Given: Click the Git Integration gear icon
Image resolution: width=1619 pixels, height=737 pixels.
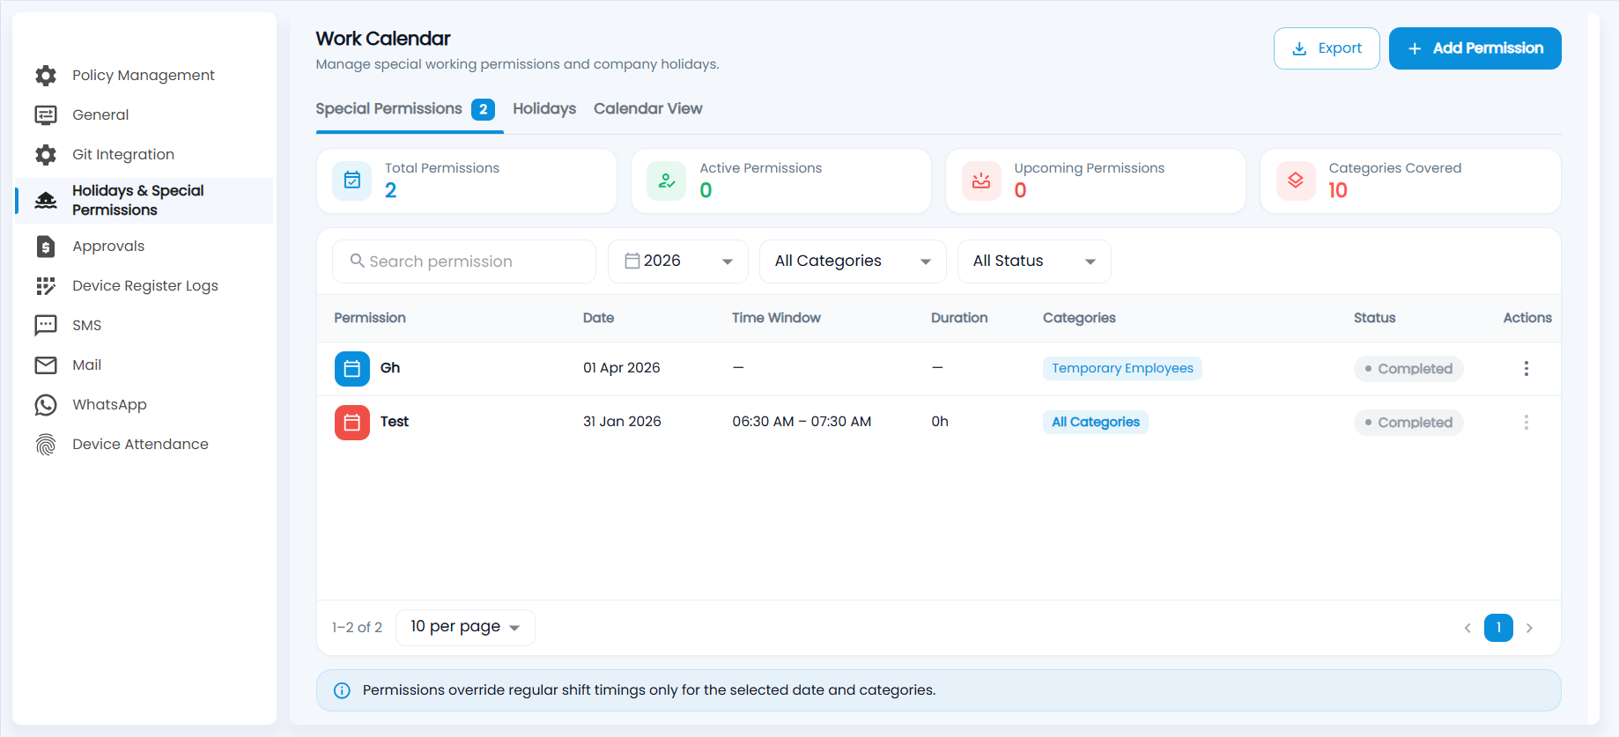Looking at the screenshot, I should coord(46,155).
